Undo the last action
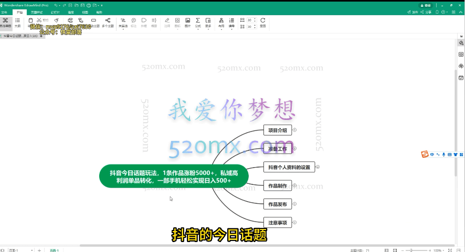Image resolution: width=465 pixels, height=252 pixels. click(56, 5)
